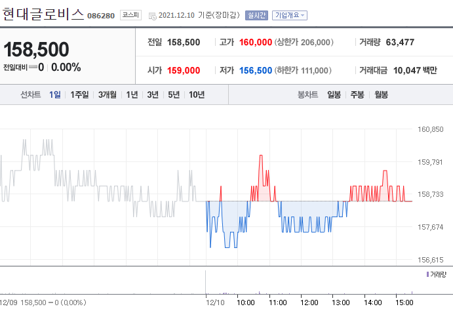453x313 pixels.
Task: Switch chart to 10년 range
Action: [197, 94]
